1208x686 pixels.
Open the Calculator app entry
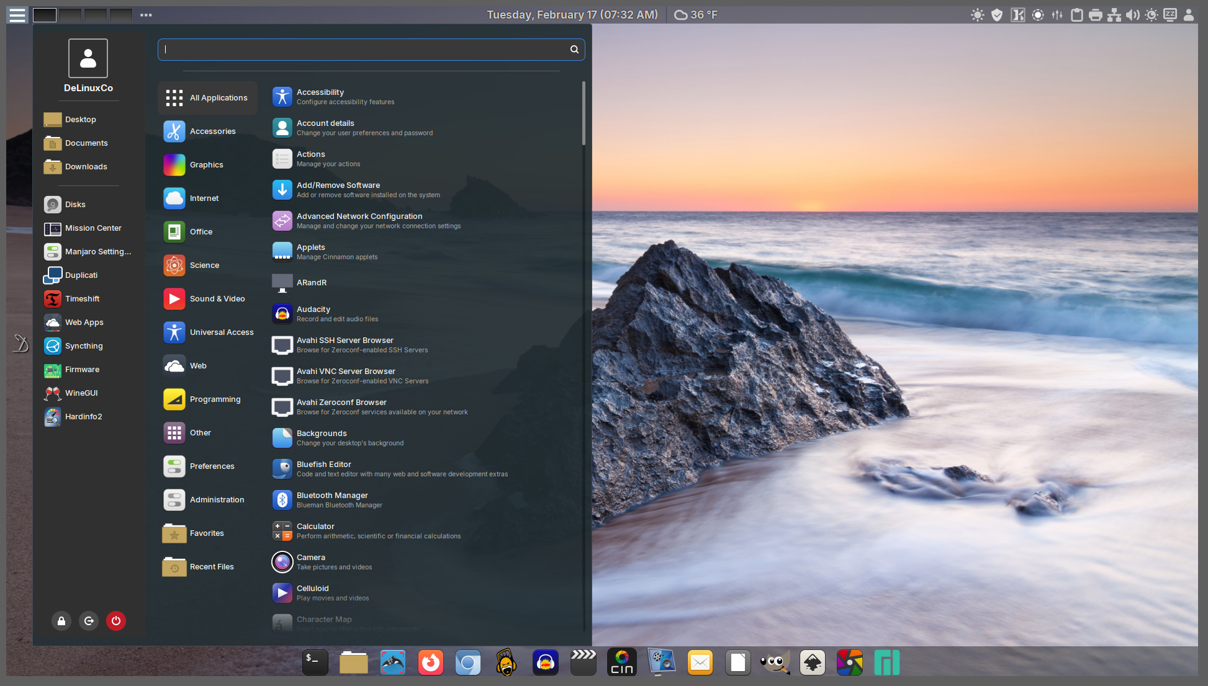pyautogui.click(x=315, y=530)
